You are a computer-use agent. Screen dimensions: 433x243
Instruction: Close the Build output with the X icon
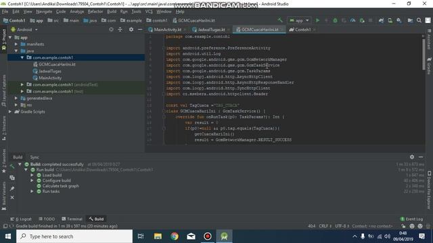[x=12, y=197]
